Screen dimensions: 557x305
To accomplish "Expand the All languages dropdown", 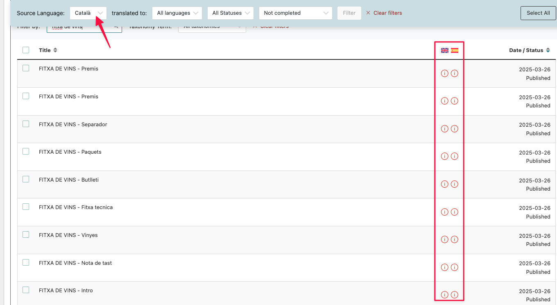I will 177,13.
